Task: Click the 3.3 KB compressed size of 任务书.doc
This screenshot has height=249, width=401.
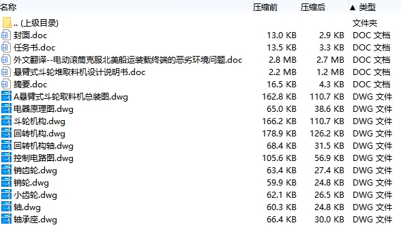Action: pos(331,48)
